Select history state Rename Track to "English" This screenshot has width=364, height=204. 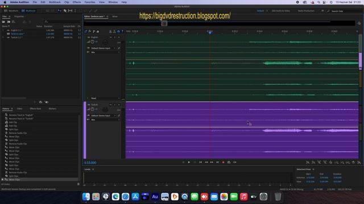pos(21,115)
